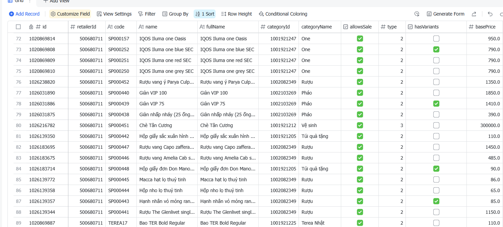
Task: Open Customize Field options
Action: (70, 14)
